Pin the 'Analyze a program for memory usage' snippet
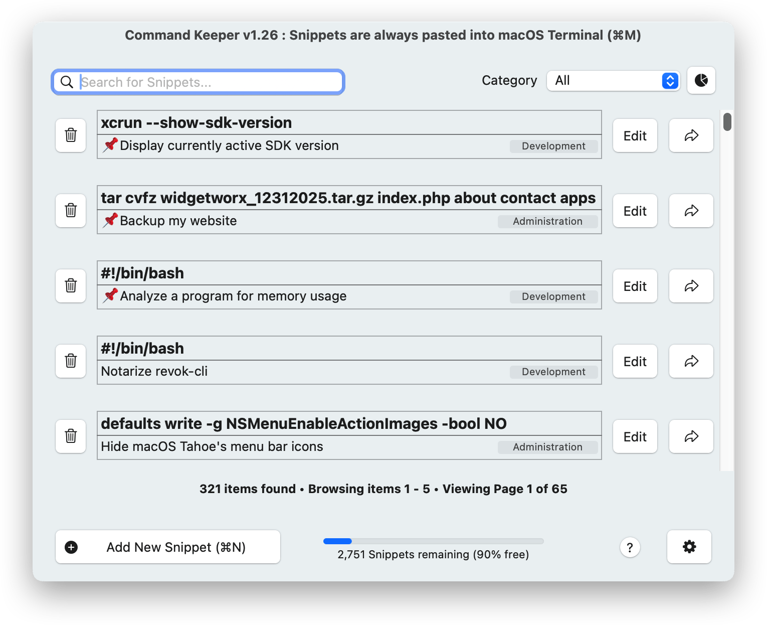 click(x=110, y=295)
